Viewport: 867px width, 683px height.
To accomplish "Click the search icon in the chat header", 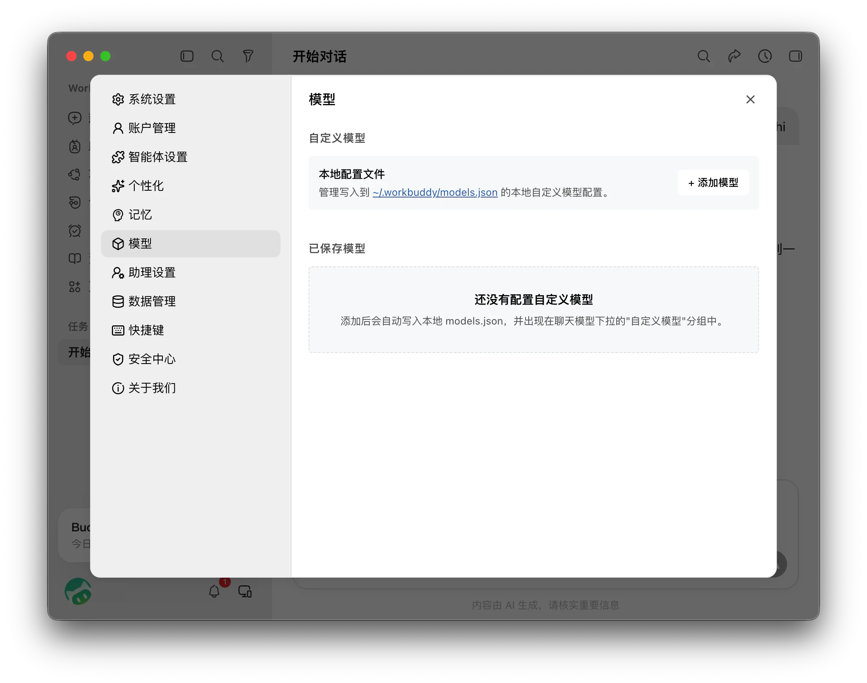I will click(704, 56).
